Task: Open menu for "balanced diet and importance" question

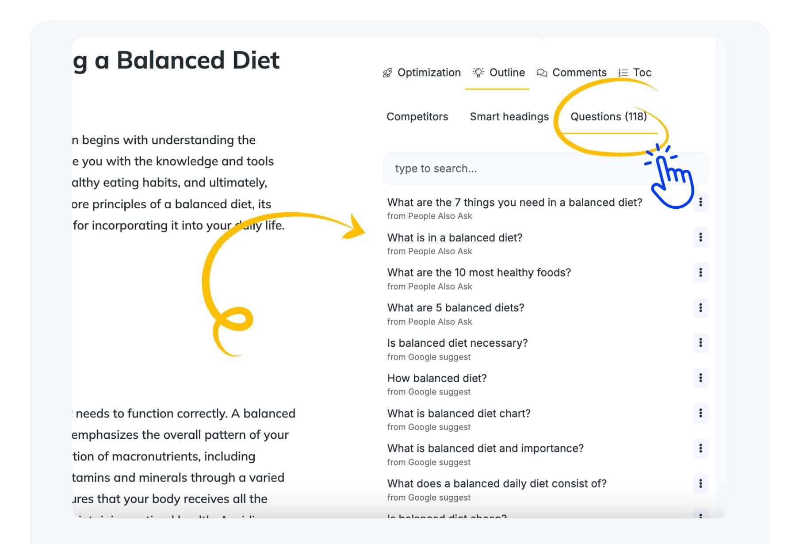Action: click(x=700, y=448)
